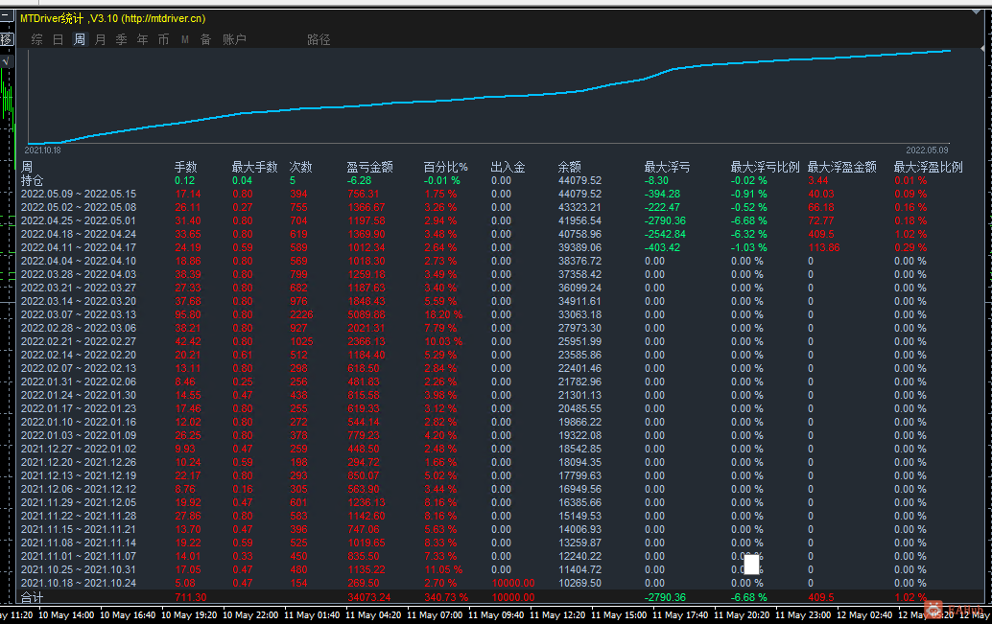The width and height of the screenshot is (992, 624).
Task: Select the 周 weekly statistics tab
Action: [x=80, y=39]
